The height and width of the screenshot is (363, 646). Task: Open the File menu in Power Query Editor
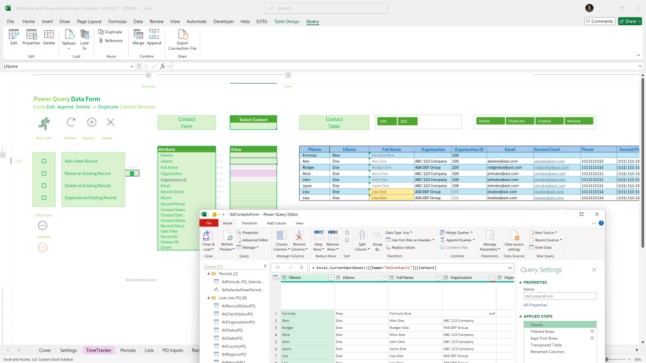209,223
